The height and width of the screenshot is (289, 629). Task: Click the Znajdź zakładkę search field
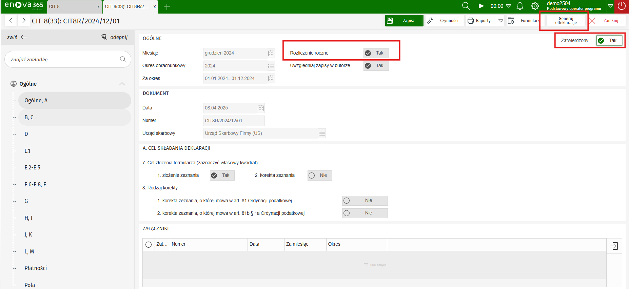[63, 60]
